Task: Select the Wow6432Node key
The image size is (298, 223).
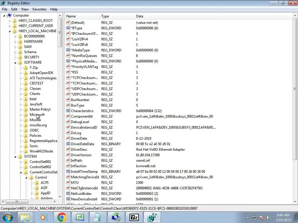Action: click(x=41, y=151)
